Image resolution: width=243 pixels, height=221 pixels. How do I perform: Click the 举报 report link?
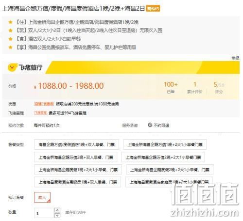(235, 58)
